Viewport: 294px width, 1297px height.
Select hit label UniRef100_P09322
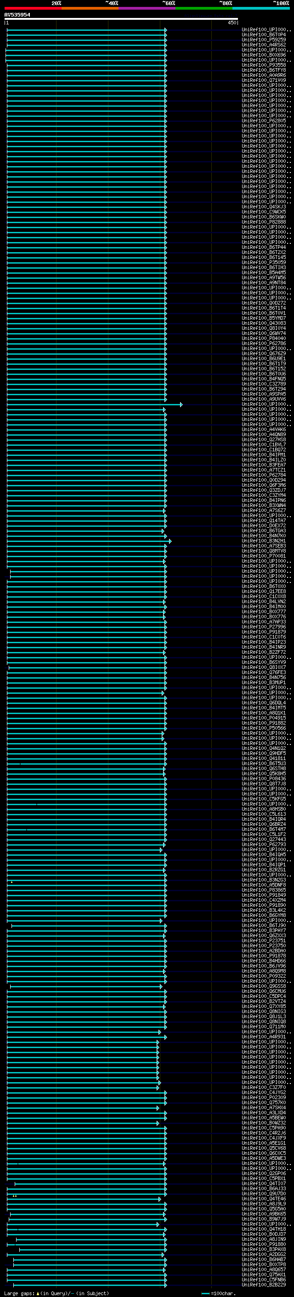coord(264,976)
